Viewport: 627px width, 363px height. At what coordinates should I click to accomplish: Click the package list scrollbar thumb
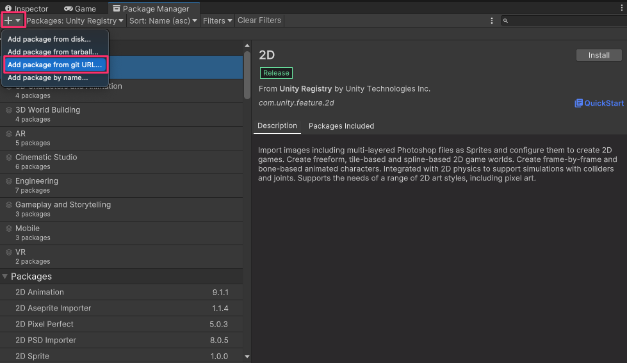(247, 75)
